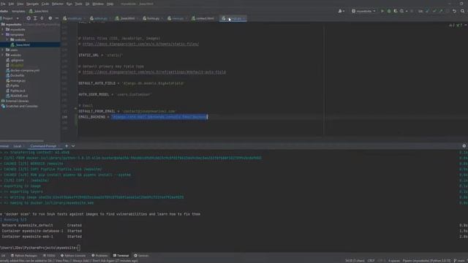The width and height of the screenshot is (468, 263).
Task: Expand the top-level website app folder
Action: [x=3, y=55]
